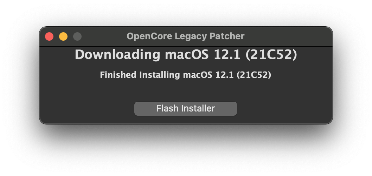Viewport: 372px width, 176px height.
Task: Click the "(21C52)" build number in the status line
Action: [x=254, y=75]
